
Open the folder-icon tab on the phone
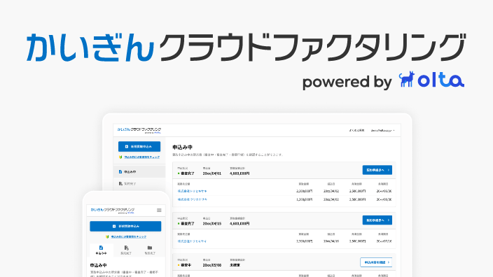click(150, 250)
